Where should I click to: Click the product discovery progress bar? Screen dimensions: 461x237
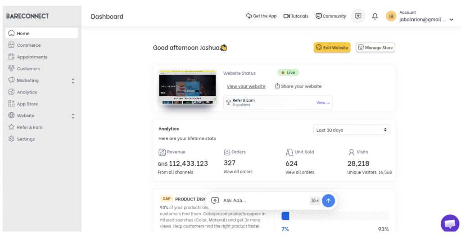tap(335, 216)
